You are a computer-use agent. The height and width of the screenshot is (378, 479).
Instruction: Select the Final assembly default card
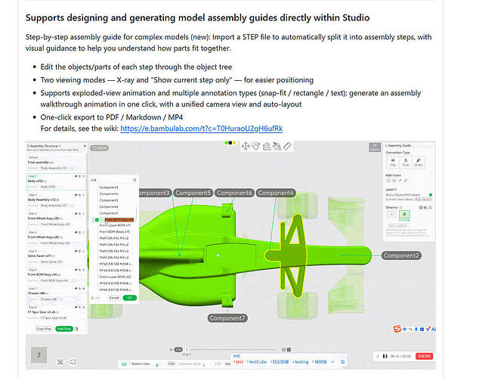(57, 163)
